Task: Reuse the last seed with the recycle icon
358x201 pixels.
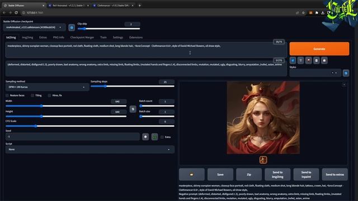Action: click(x=154, y=137)
